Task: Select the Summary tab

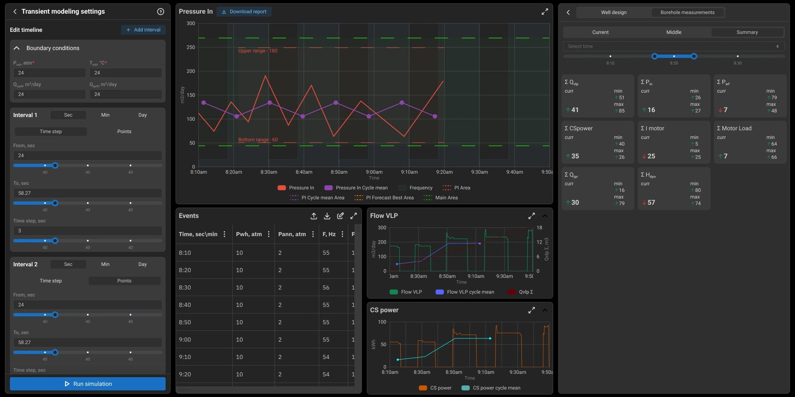Action: 747,32
